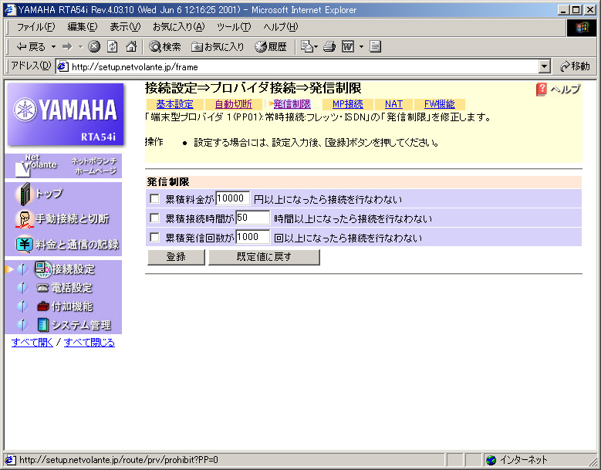Click the Refresh page toolbar icon
The height and width of the screenshot is (470, 601).
coord(113,46)
